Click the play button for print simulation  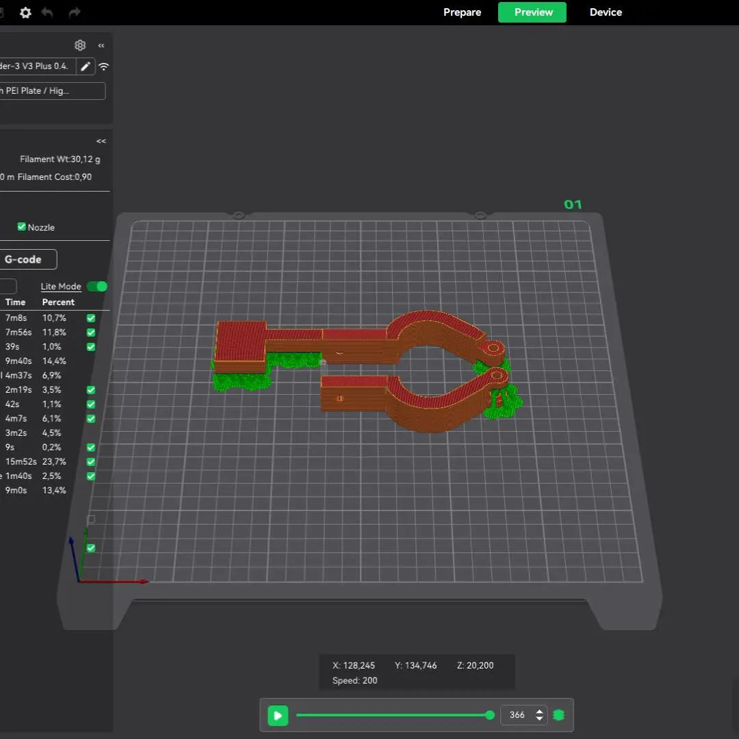click(278, 716)
